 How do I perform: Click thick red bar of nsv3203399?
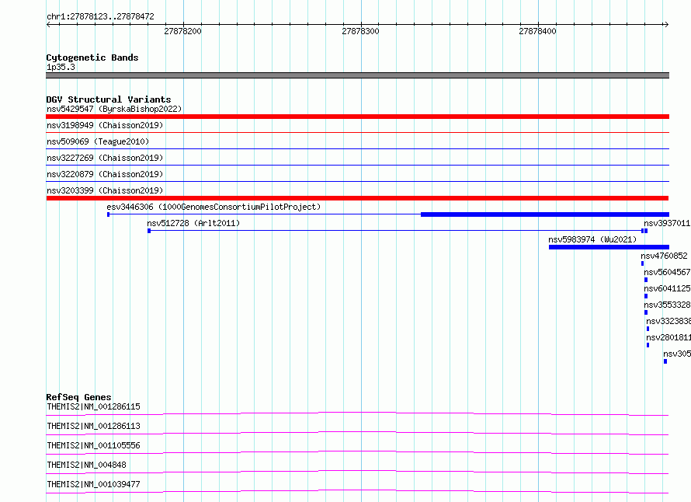pos(357,198)
